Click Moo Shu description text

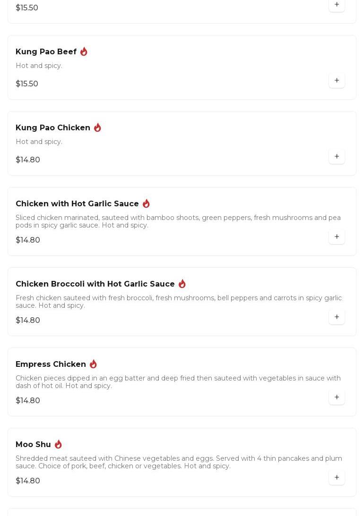click(x=179, y=462)
